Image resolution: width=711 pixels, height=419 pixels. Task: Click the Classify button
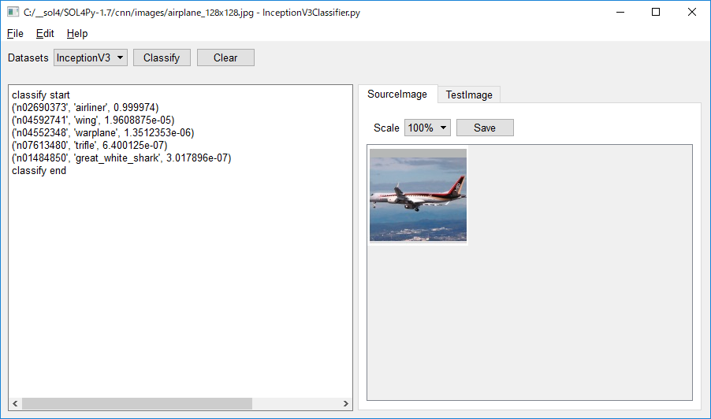coord(162,58)
